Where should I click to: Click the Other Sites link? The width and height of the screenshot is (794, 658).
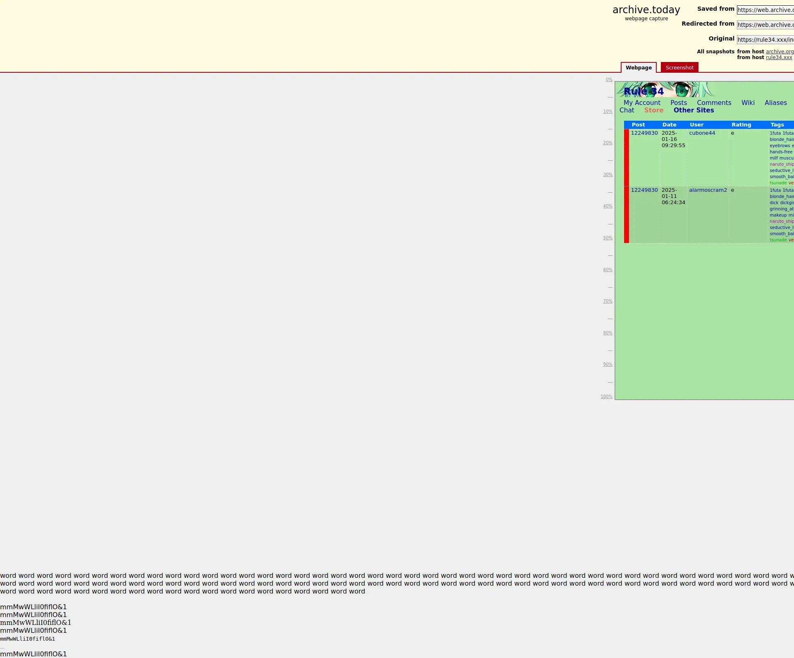coord(694,110)
